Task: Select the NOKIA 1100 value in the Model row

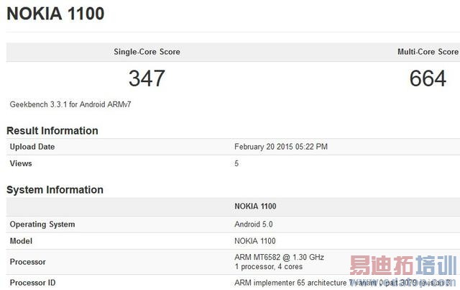Action: coord(255,241)
